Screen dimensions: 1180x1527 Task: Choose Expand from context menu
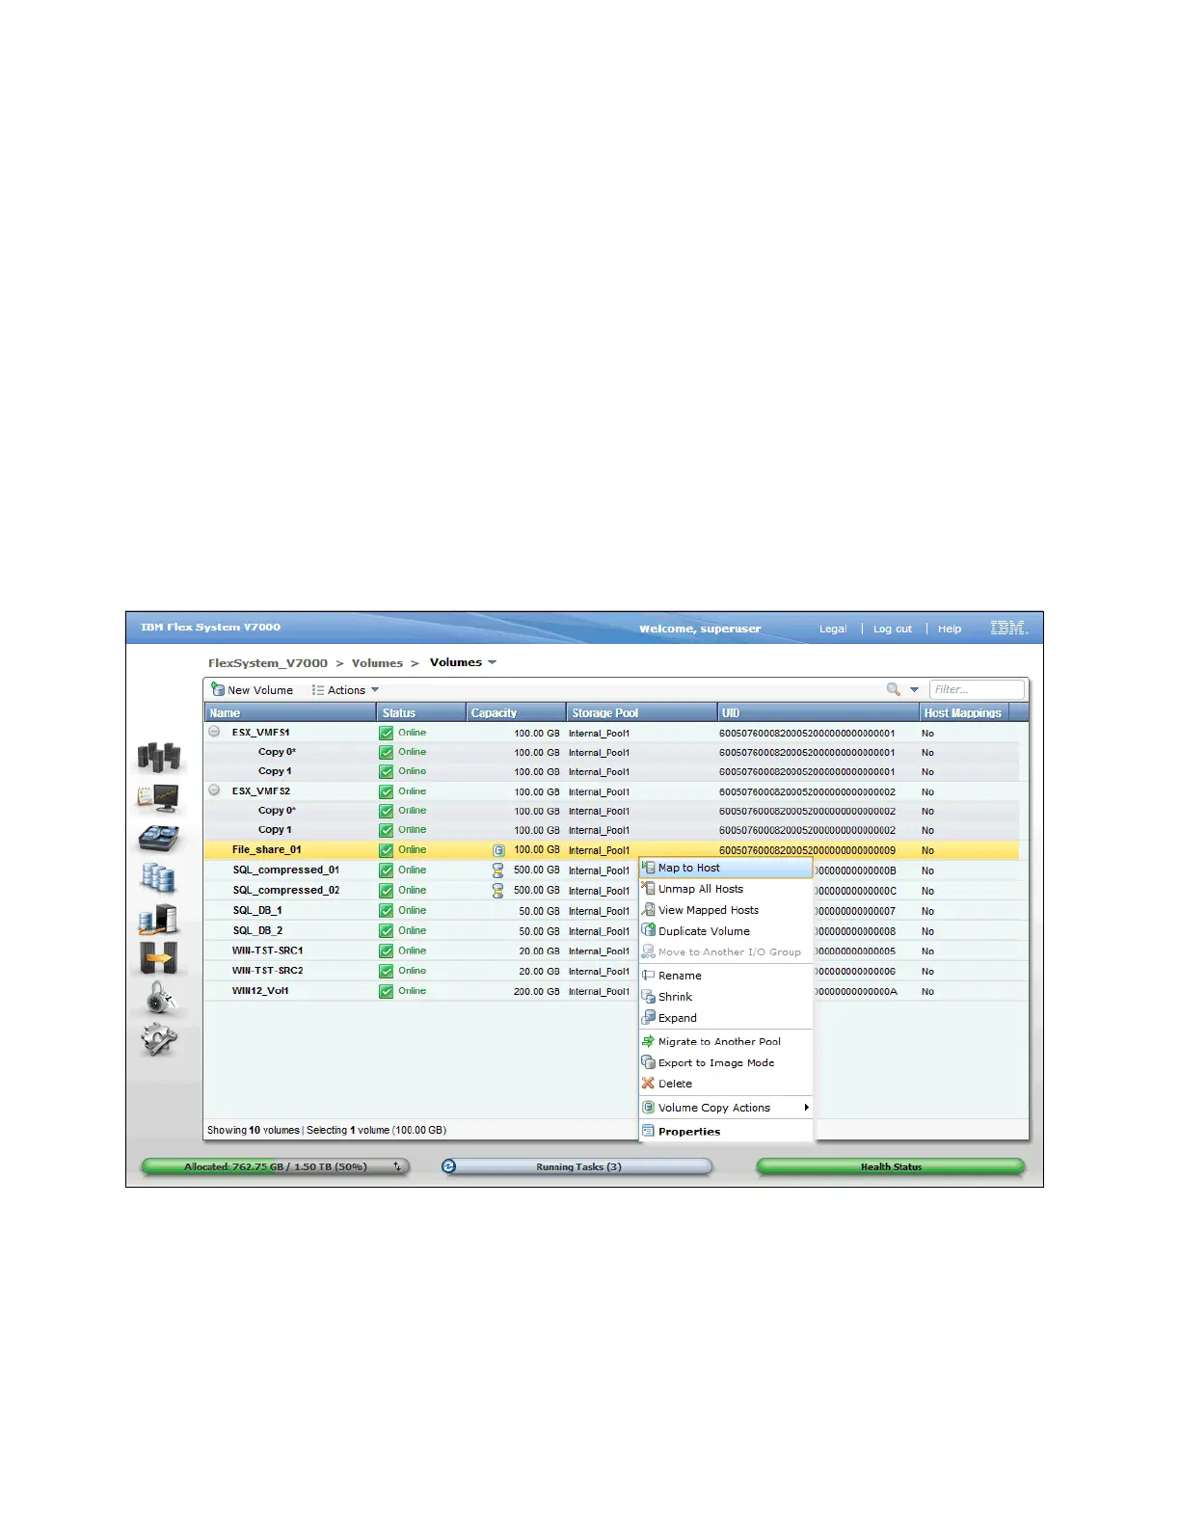[727, 1018]
